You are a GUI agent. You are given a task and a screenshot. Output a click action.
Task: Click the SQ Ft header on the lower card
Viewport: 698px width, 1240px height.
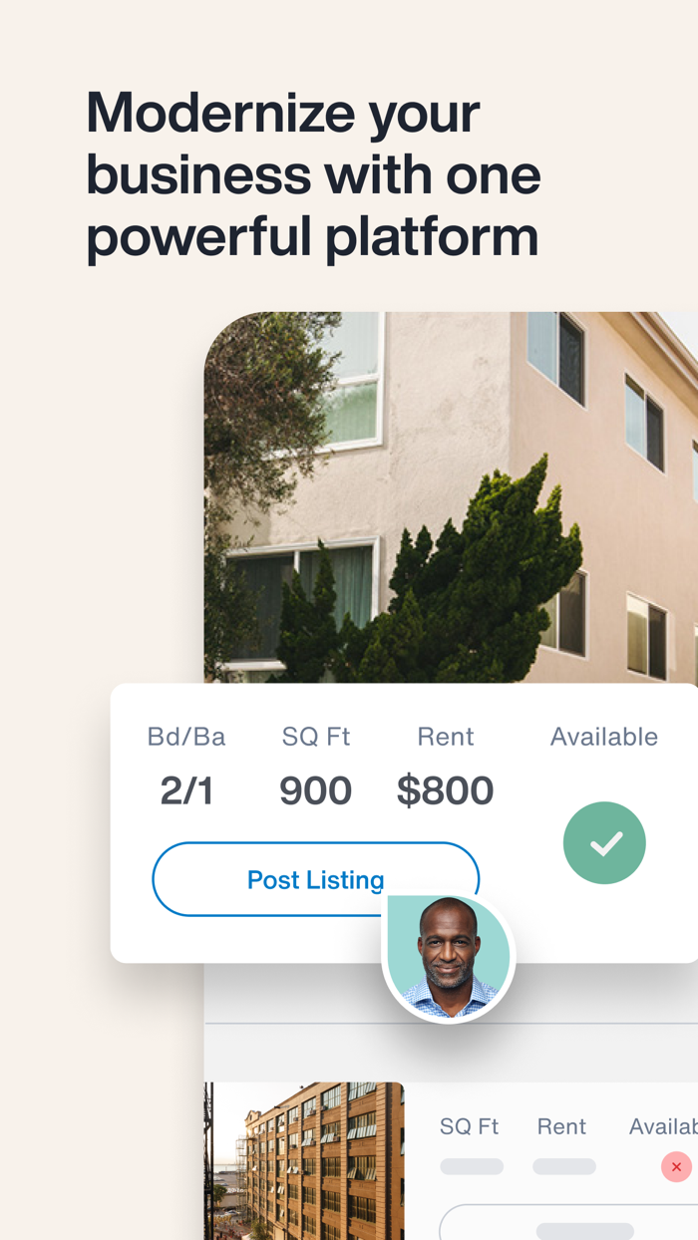[x=469, y=1125]
